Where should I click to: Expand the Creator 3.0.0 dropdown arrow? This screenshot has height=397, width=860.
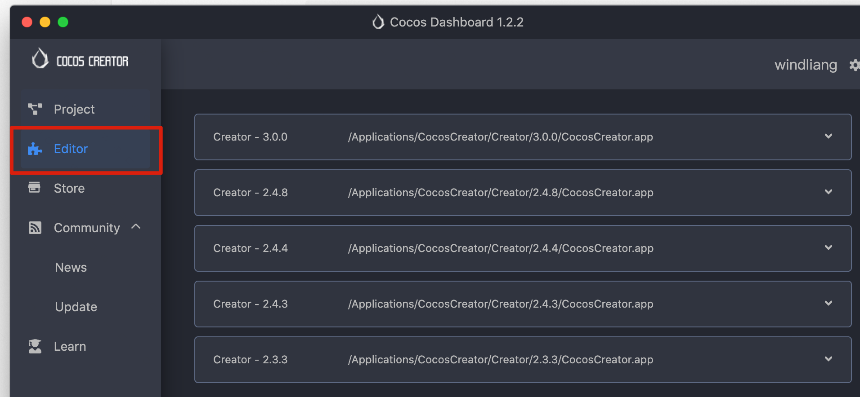click(829, 136)
